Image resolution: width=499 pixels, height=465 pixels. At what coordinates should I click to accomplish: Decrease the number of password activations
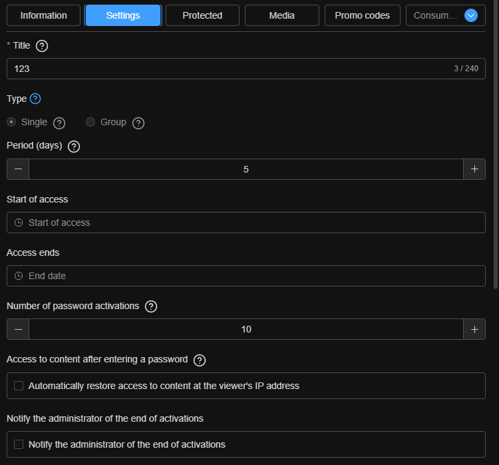18,329
